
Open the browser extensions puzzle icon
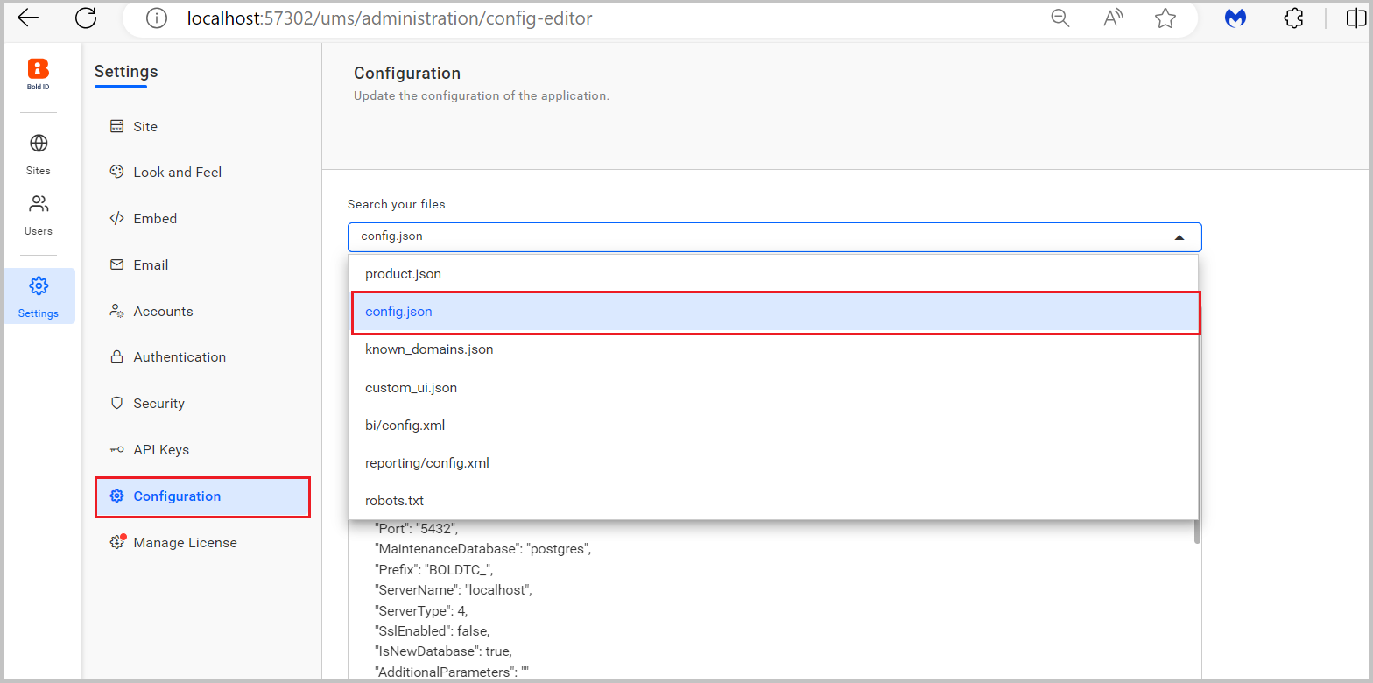point(1293,18)
